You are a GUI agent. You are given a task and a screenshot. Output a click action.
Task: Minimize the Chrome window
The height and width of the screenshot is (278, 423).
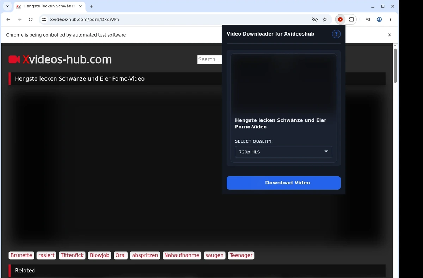click(373, 6)
